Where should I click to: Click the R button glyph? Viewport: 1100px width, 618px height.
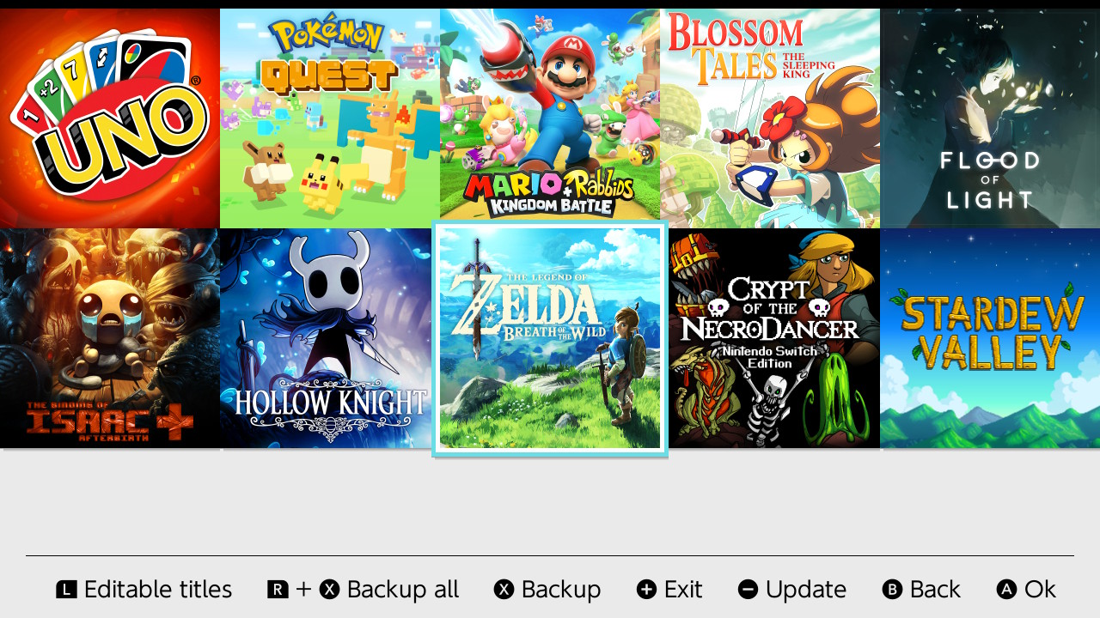point(278,590)
